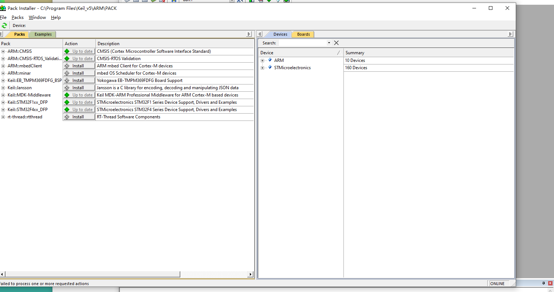Click right tab-scroll arrow in packs pane
This screenshot has width=554, height=292.
pos(249,34)
